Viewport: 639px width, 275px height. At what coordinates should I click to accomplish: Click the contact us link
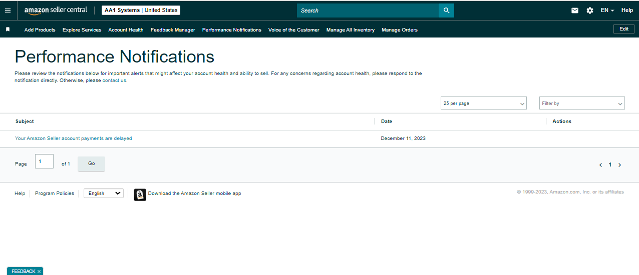click(114, 80)
